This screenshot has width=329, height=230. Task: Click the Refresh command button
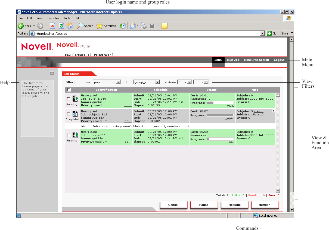click(265, 205)
